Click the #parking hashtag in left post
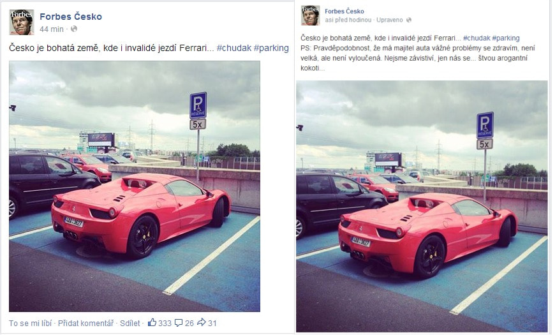 coord(271,48)
